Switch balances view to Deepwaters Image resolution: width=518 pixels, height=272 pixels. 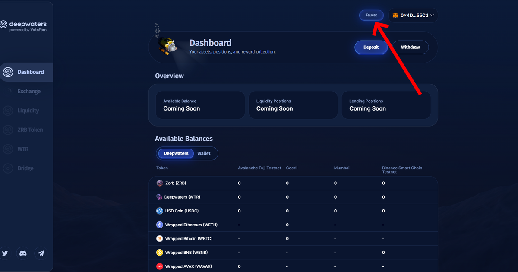tap(176, 153)
